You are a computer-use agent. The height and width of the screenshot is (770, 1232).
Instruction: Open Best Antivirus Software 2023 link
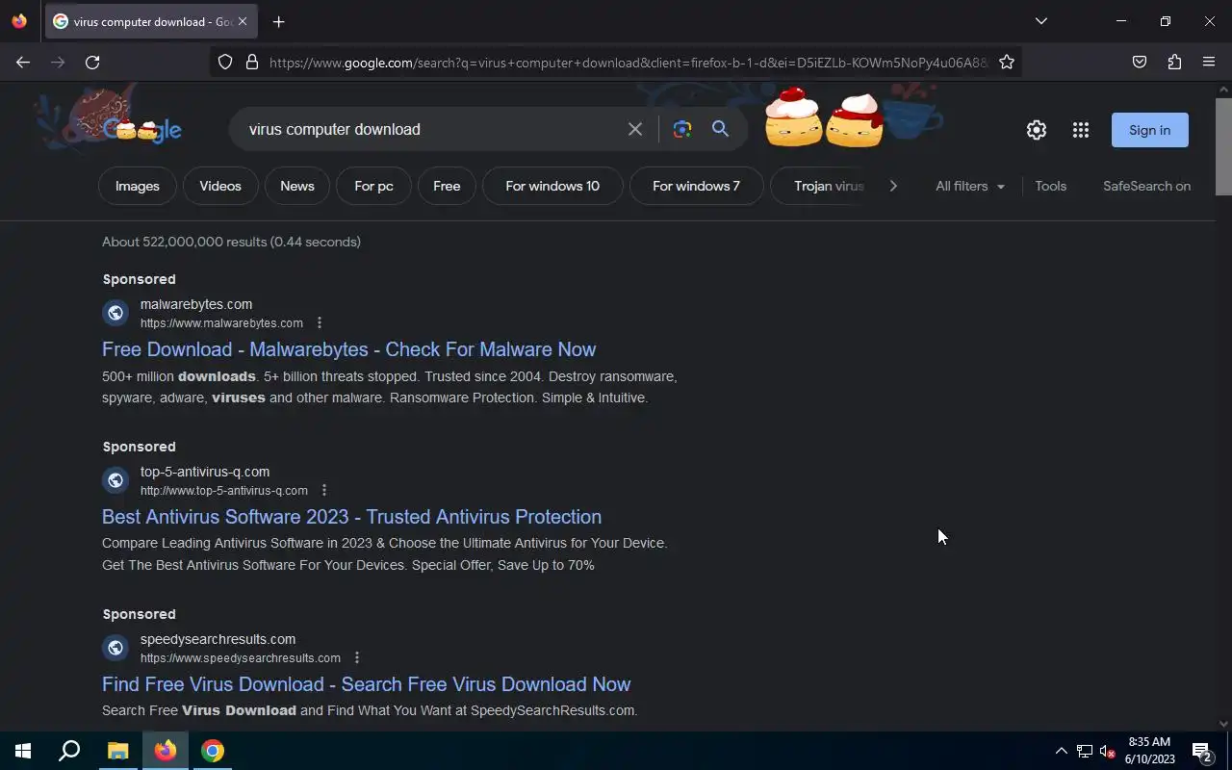tap(352, 517)
